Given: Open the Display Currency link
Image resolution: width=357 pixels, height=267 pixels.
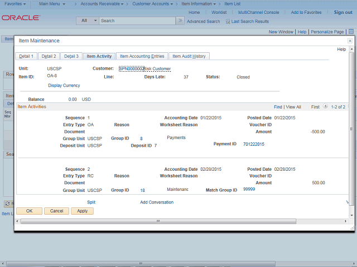Looking at the screenshot, I should [64, 86].
